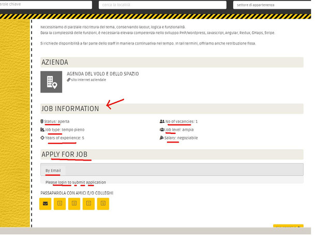This screenshot has height=236, width=331.
Task: Click 'Job type: tempo pieno' text
Action: tap(65, 130)
